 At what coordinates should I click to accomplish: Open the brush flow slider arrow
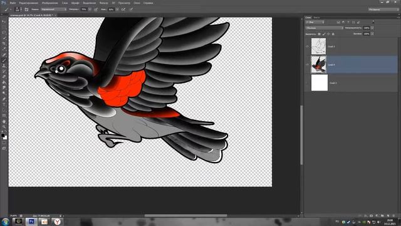[x=117, y=9]
